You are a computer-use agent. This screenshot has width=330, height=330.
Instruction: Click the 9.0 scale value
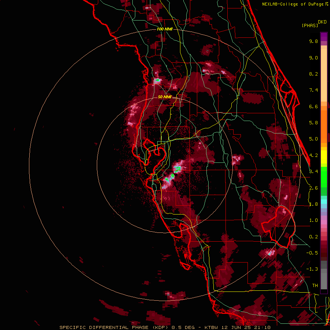pyautogui.click(x=313, y=58)
